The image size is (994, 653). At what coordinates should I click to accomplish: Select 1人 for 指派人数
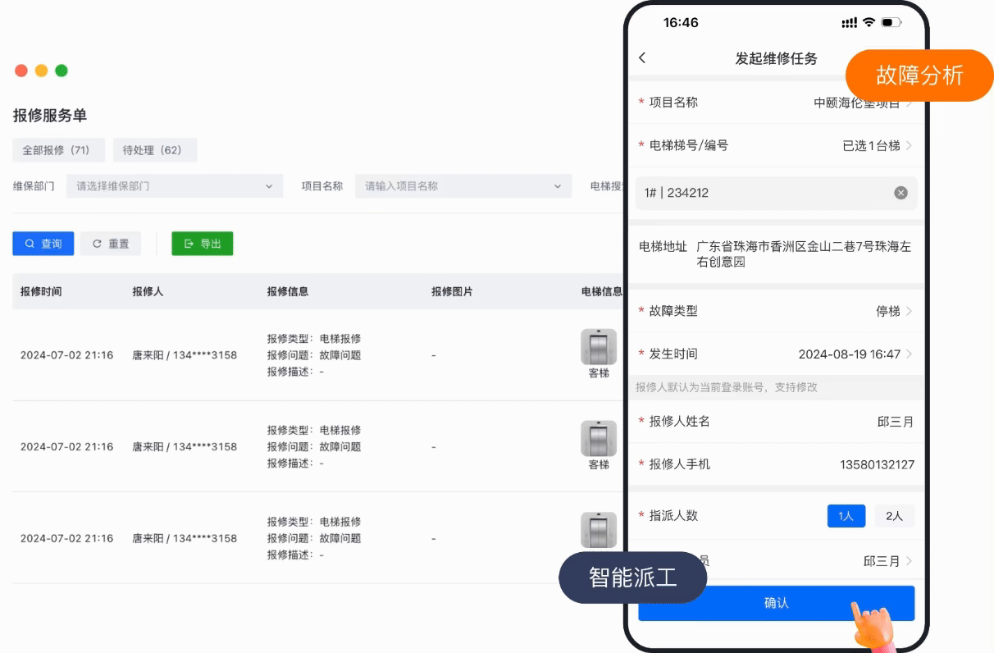pyautogui.click(x=846, y=516)
